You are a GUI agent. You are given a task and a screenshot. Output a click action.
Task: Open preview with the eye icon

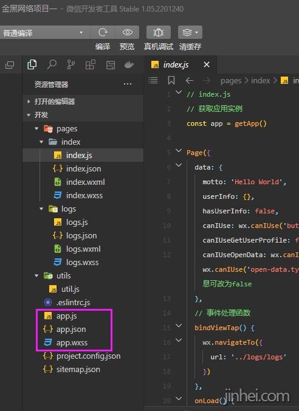[128, 32]
